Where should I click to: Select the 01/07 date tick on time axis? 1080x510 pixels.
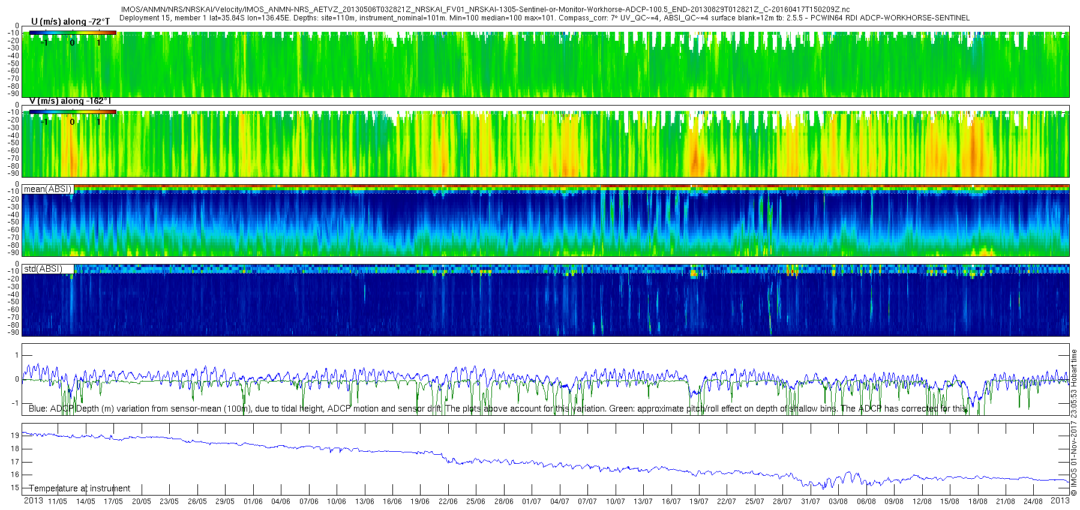[532, 501]
